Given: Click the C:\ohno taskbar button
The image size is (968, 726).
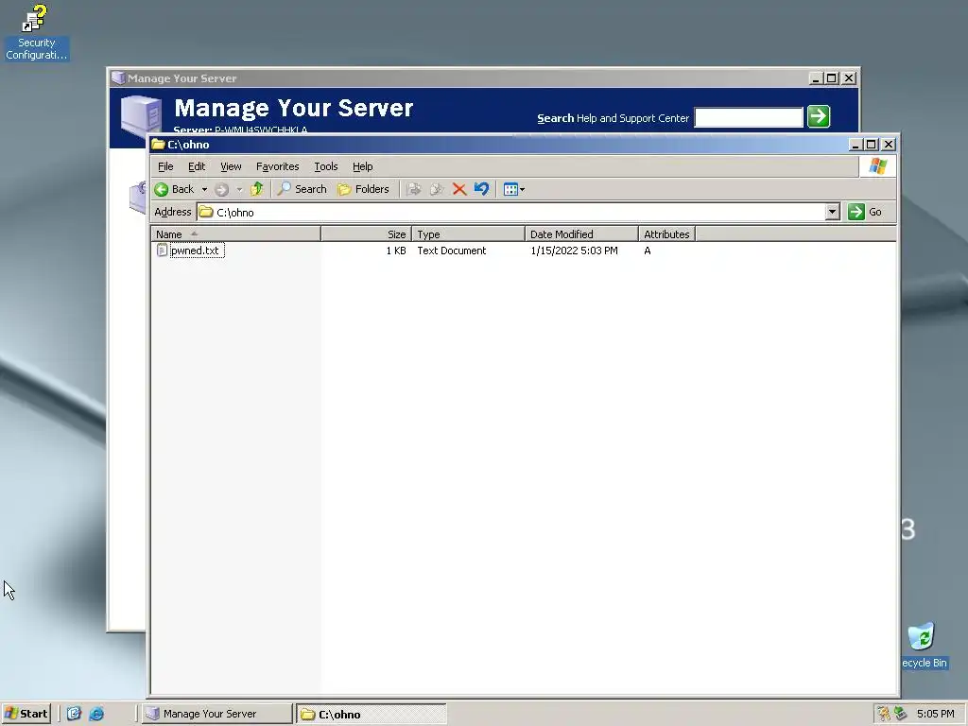Looking at the screenshot, I should click(371, 715).
